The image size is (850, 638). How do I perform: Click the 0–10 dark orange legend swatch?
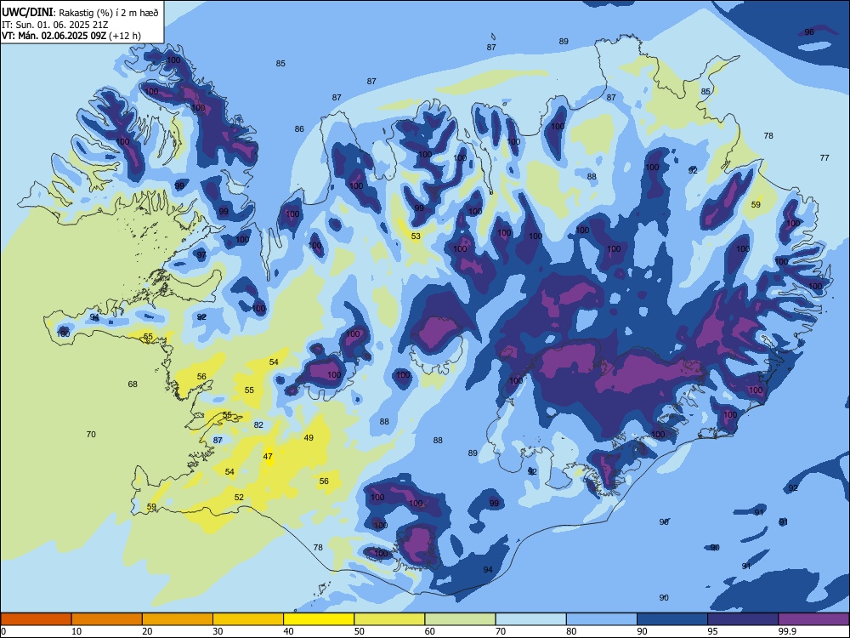pyautogui.click(x=37, y=619)
